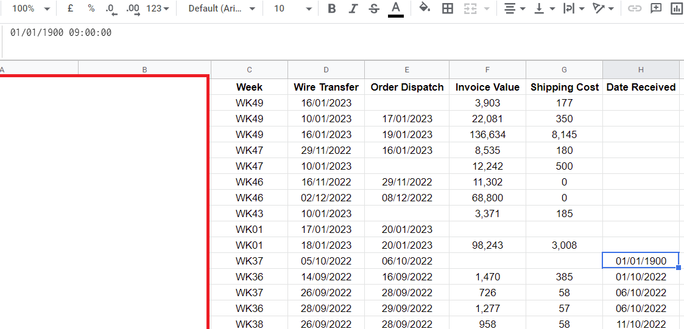The width and height of the screenshot is (684, 329).
Task: Click the Invoice Value header cell
Action: point(488,87)
